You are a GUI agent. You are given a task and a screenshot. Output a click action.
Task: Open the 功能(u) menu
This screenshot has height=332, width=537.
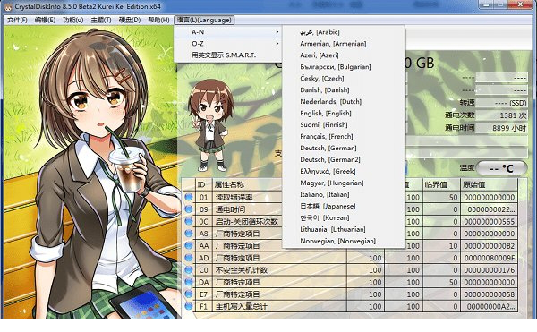point(73,21)
